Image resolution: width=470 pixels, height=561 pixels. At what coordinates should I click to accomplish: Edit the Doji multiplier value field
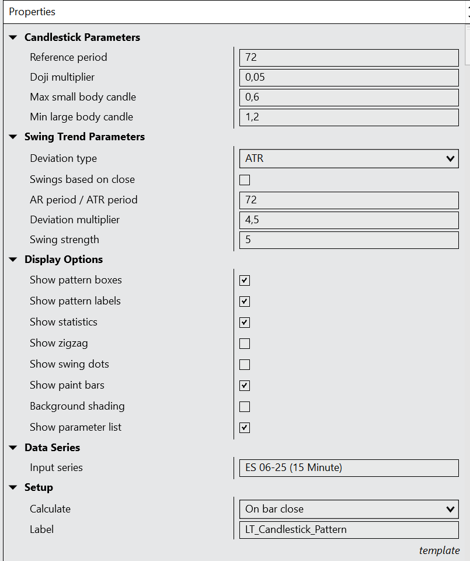[349, 77]
